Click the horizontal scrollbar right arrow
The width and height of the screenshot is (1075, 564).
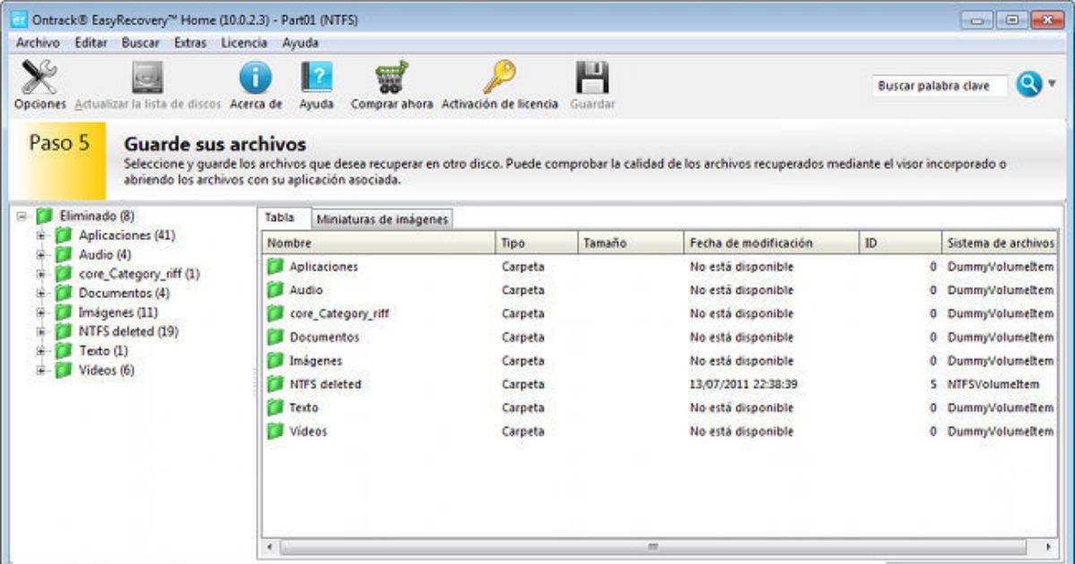pos(1048,546)
